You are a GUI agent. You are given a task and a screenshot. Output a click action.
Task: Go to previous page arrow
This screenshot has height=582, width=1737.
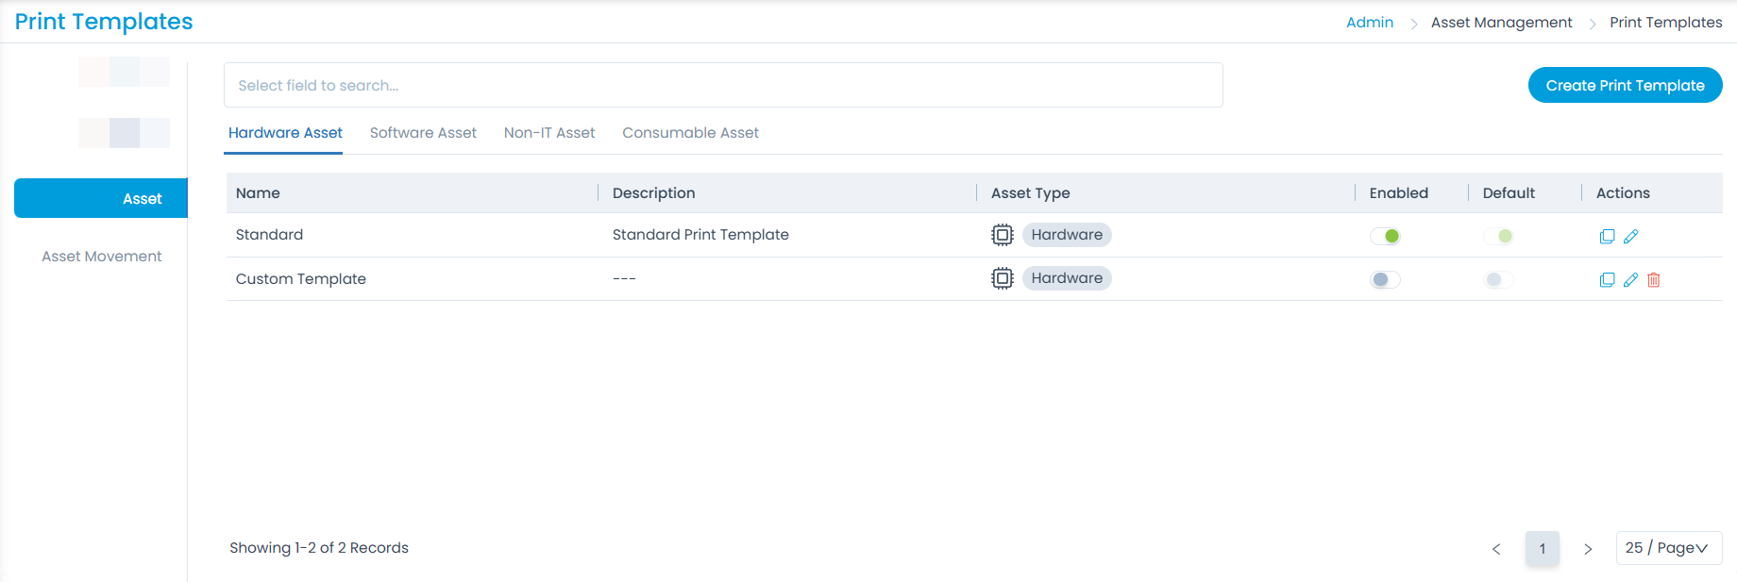pos(1496,549)
